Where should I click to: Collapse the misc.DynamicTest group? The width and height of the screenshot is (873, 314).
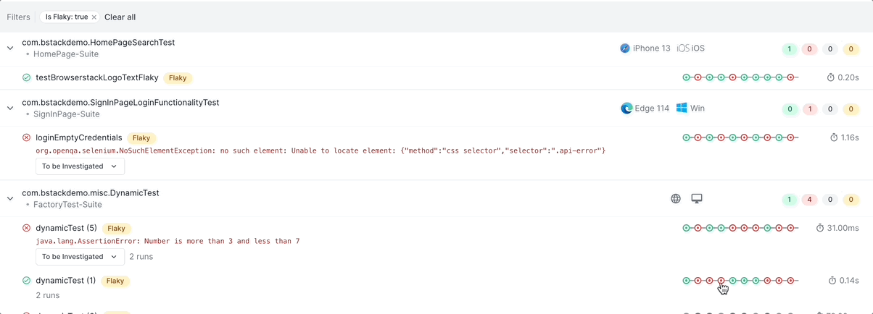pos(10,198)
